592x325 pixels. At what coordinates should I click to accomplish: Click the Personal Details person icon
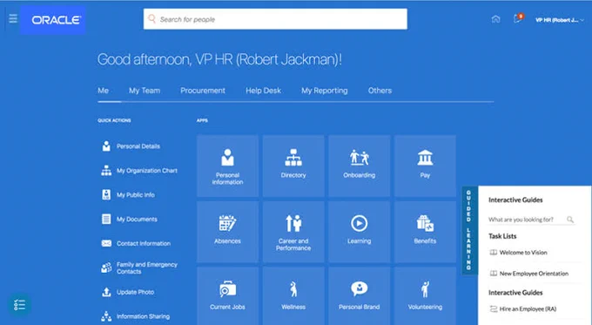(106, 146)
